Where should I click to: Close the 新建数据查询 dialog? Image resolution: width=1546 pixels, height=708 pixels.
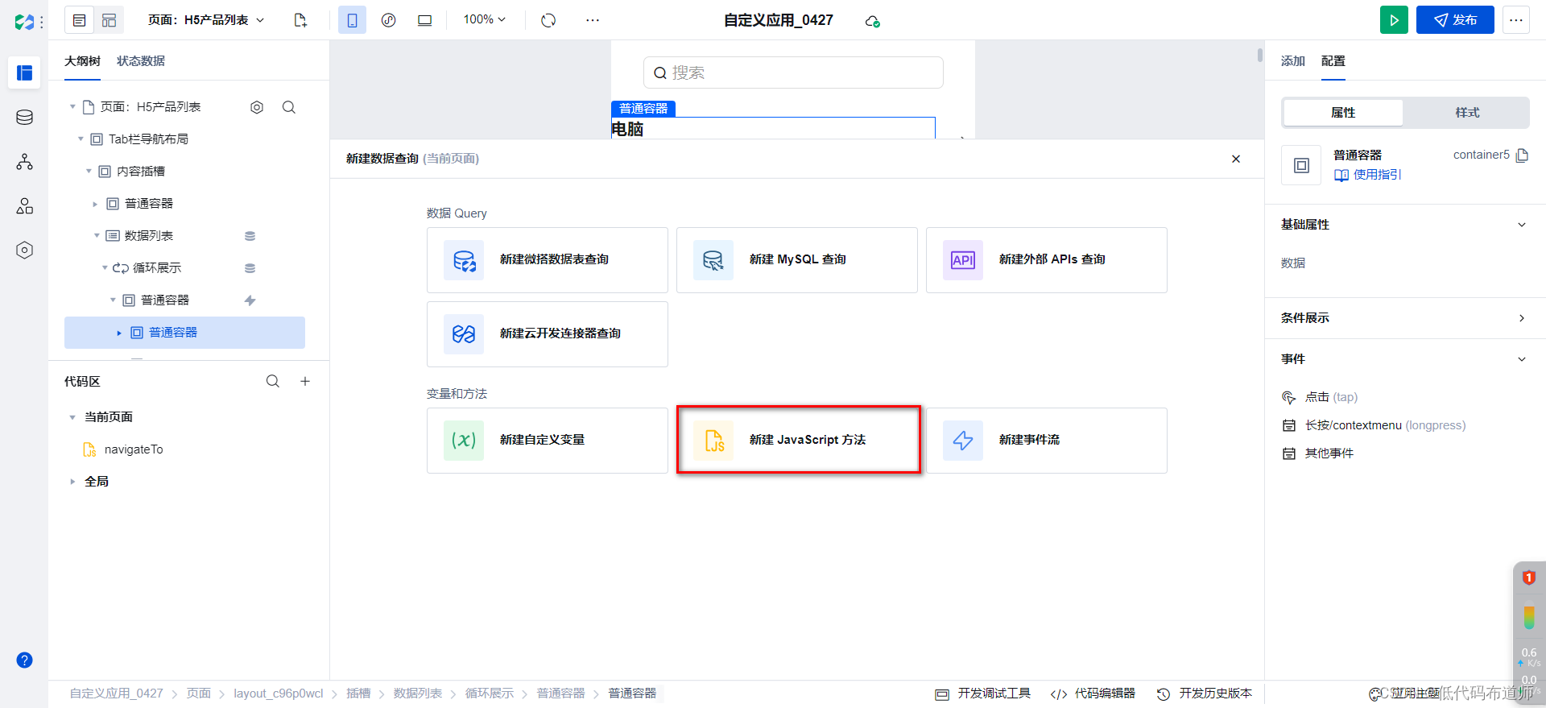pyautogui.click(x=1236, y=159)
